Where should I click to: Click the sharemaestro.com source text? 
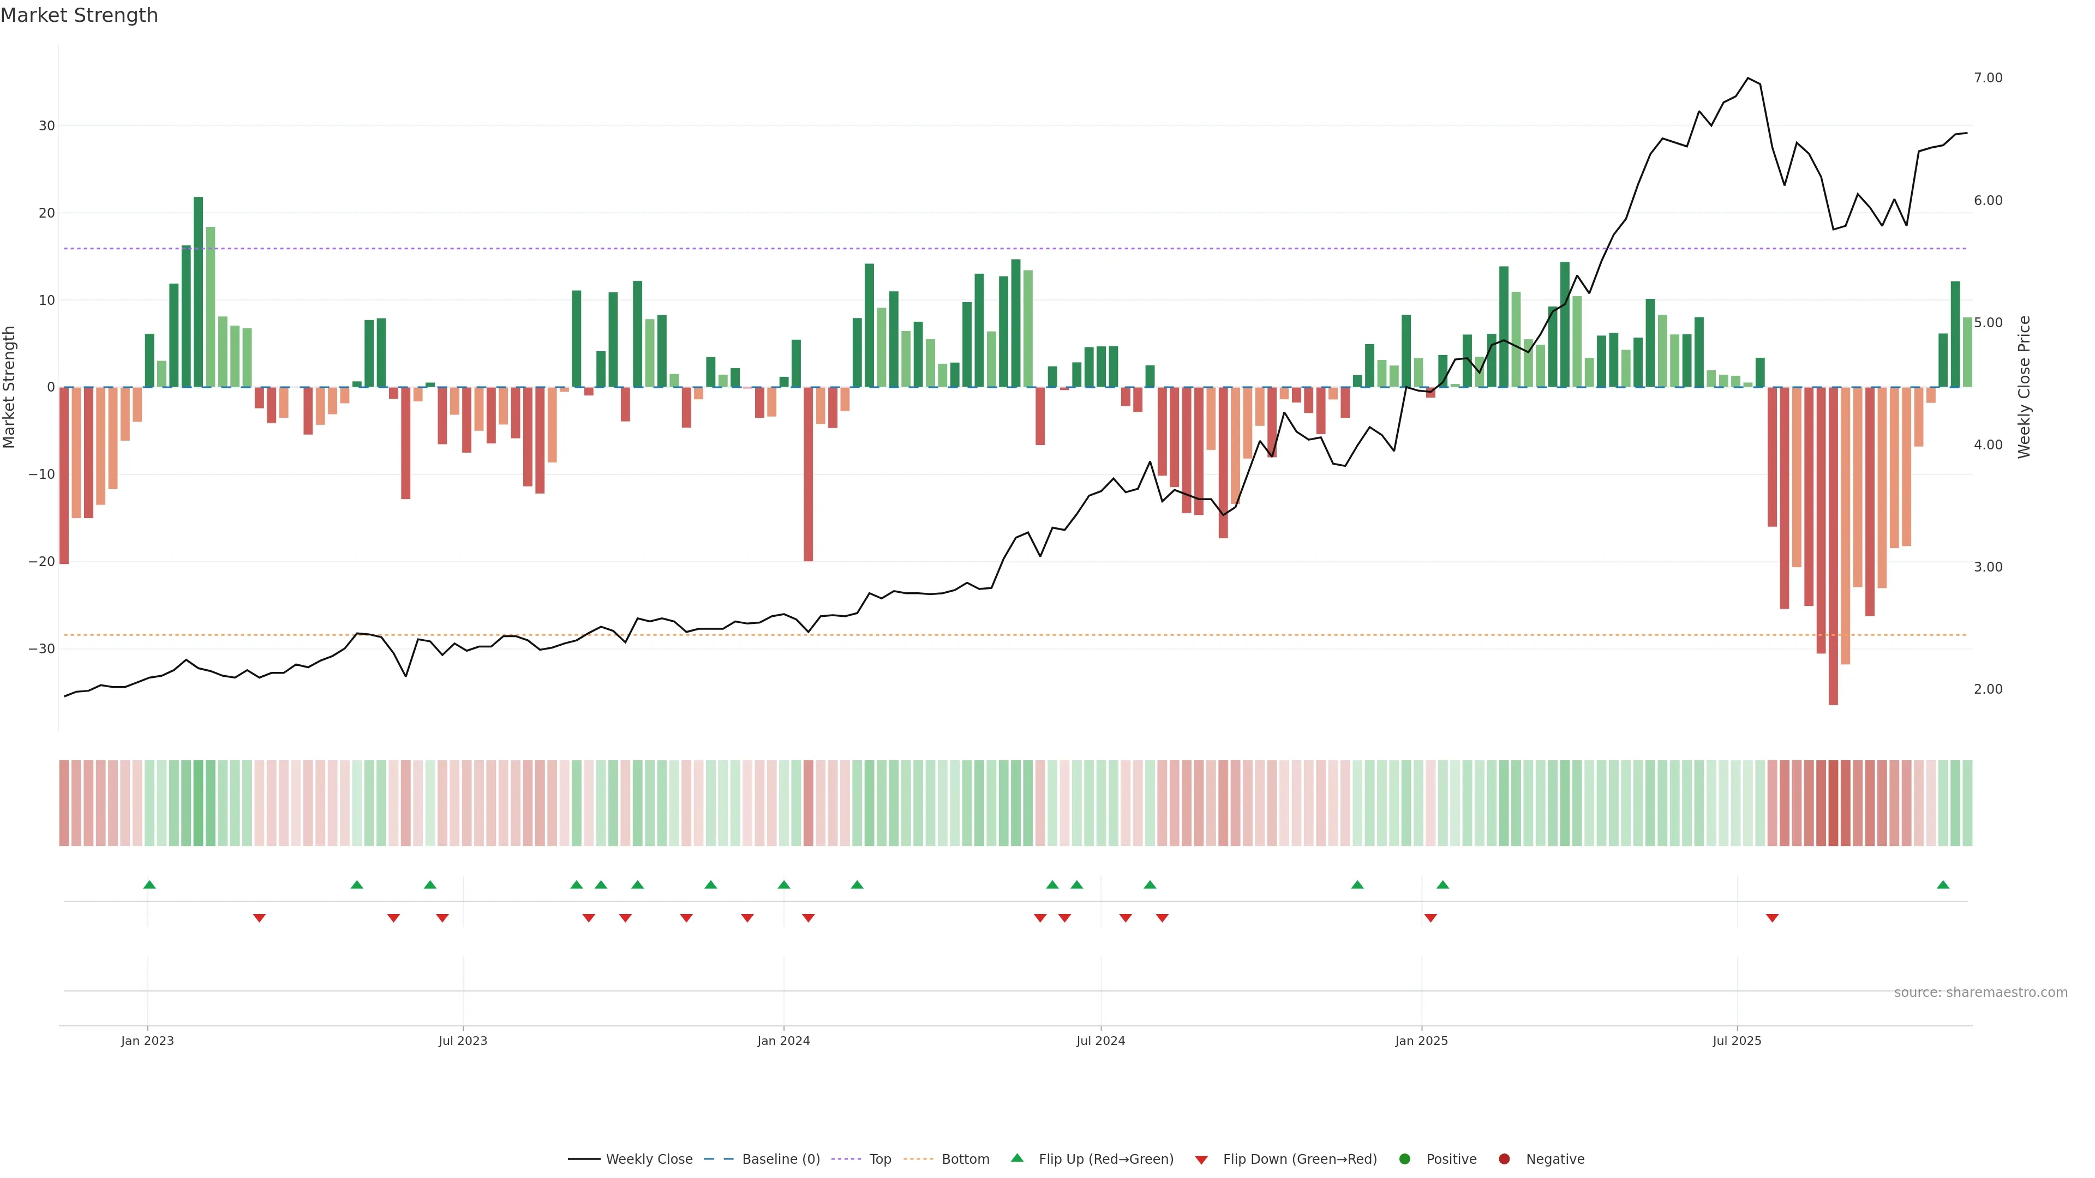1980,992
